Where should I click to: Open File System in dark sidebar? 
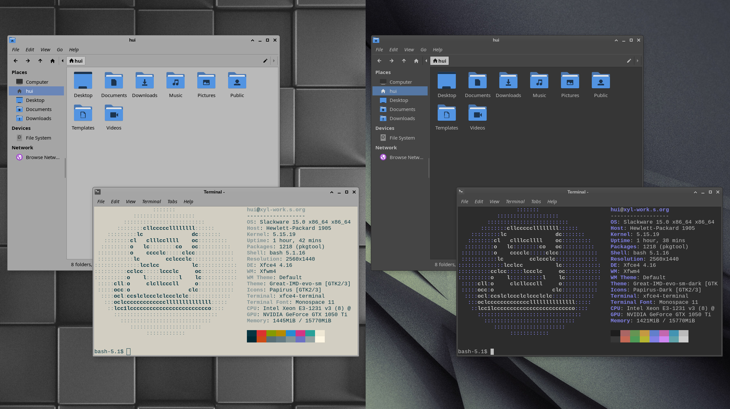coord(400,138)
